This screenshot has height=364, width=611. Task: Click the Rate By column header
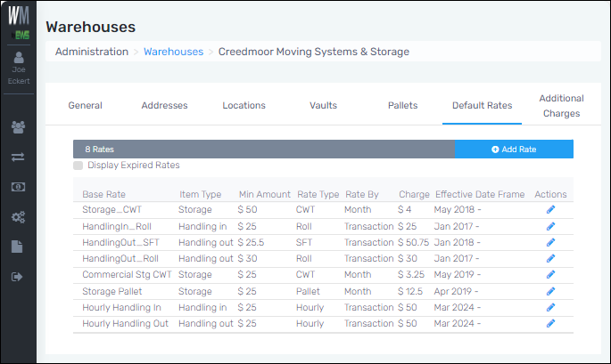pos(362,194)
